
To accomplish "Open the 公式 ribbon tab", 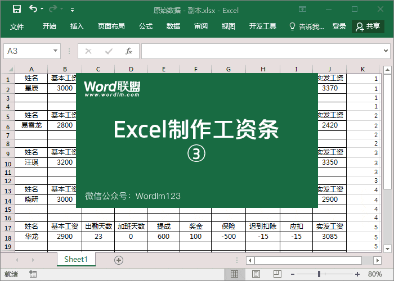I will pos(146,26).
